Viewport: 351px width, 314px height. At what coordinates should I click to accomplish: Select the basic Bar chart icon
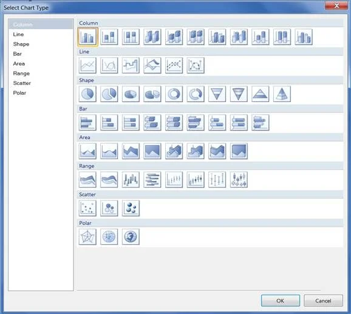click(87, 123)
